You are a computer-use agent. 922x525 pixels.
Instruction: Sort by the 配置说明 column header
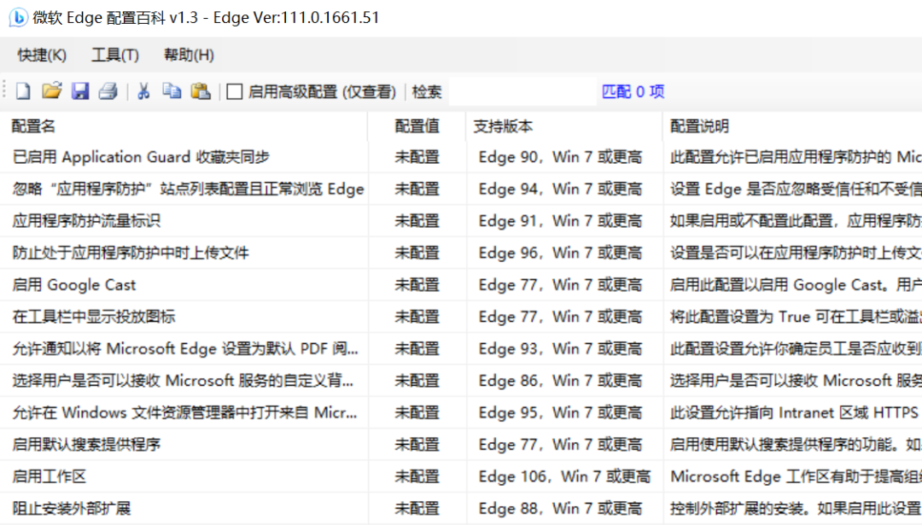pos(792,125)
